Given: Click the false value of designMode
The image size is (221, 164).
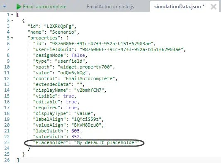Looking at the screenshot, I should pyautogui.click(x=78, y=55).
